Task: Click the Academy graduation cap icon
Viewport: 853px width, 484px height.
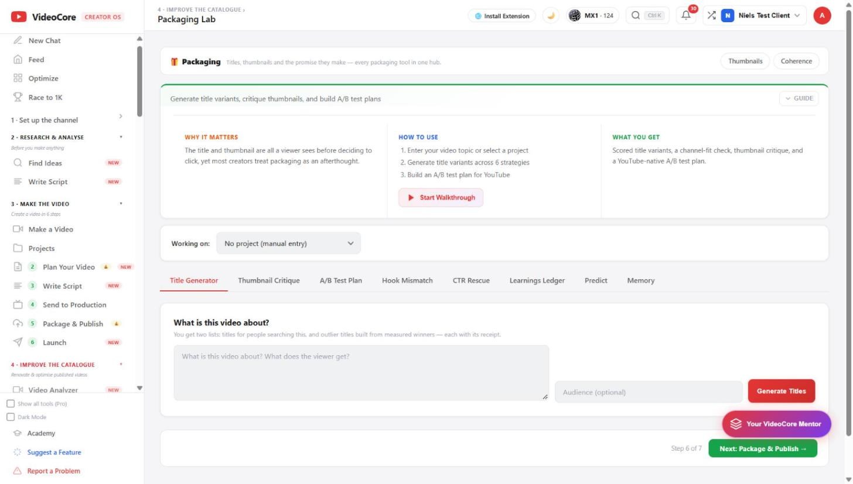Action: click(x=18, y=434)
